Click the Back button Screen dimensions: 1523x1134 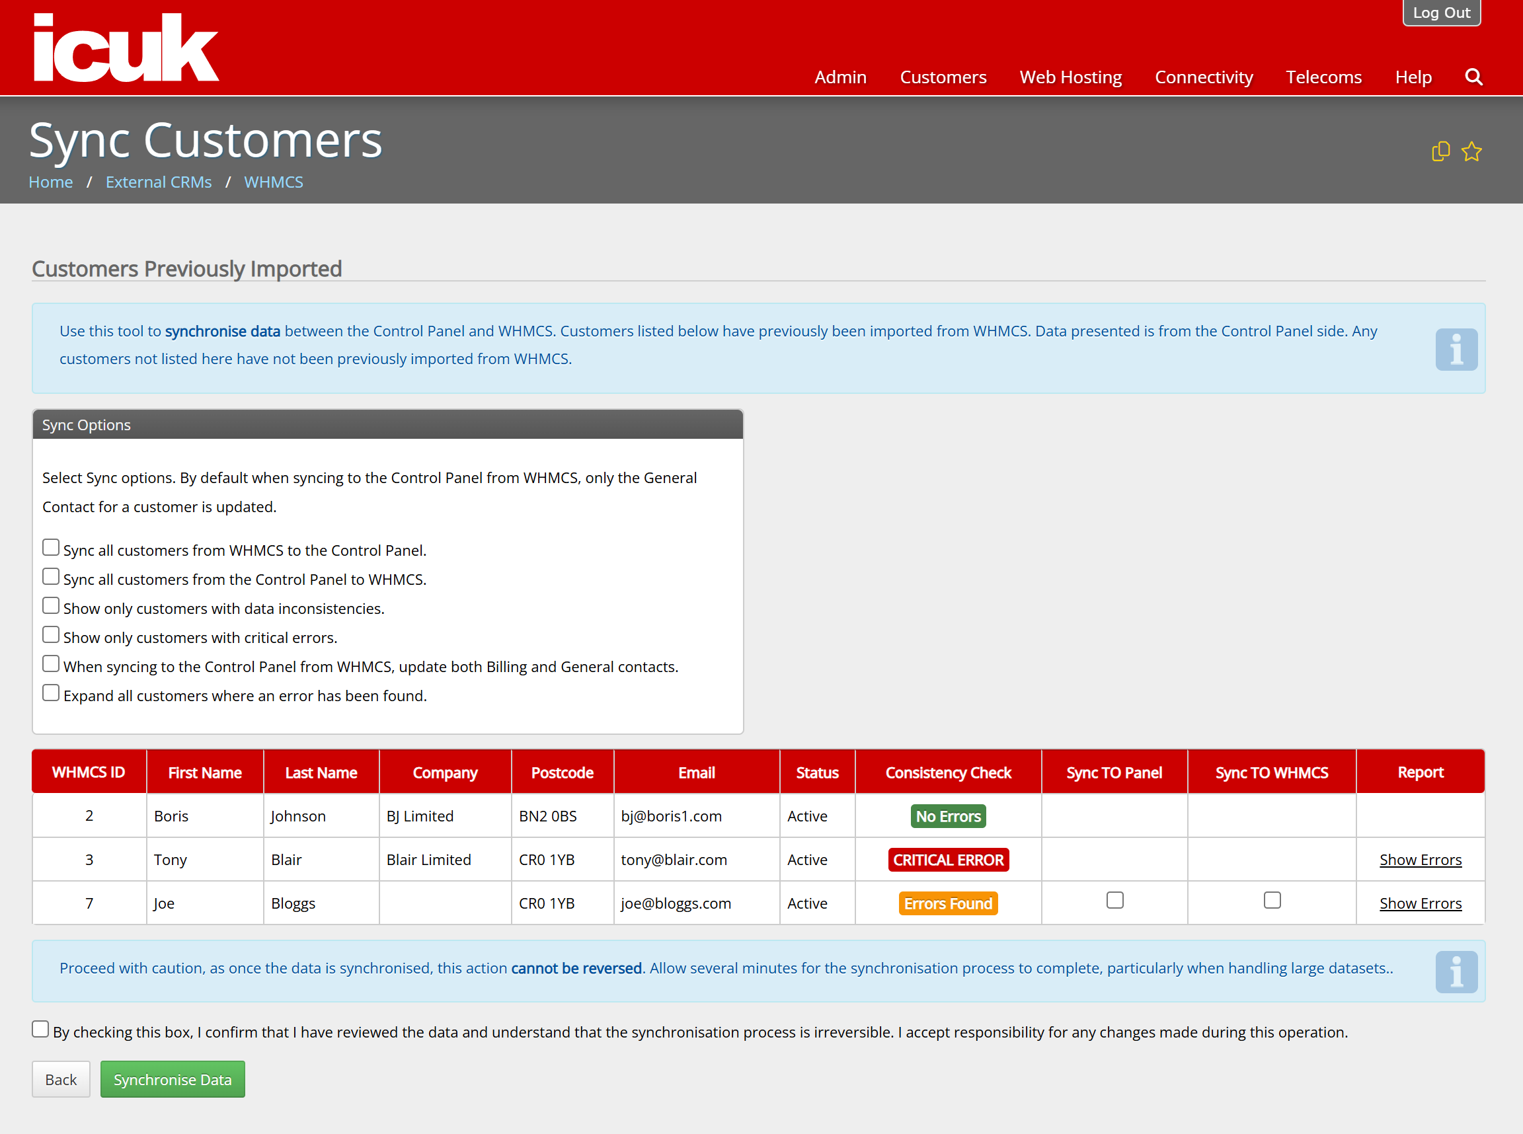(61, 1079)
